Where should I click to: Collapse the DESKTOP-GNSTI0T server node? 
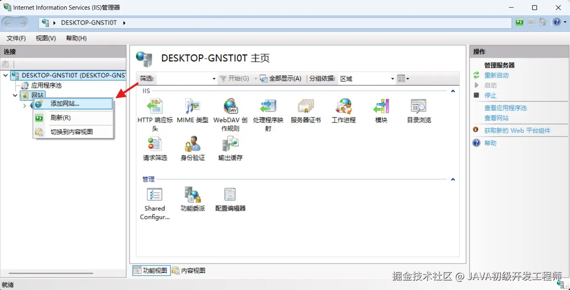(6, 75)
